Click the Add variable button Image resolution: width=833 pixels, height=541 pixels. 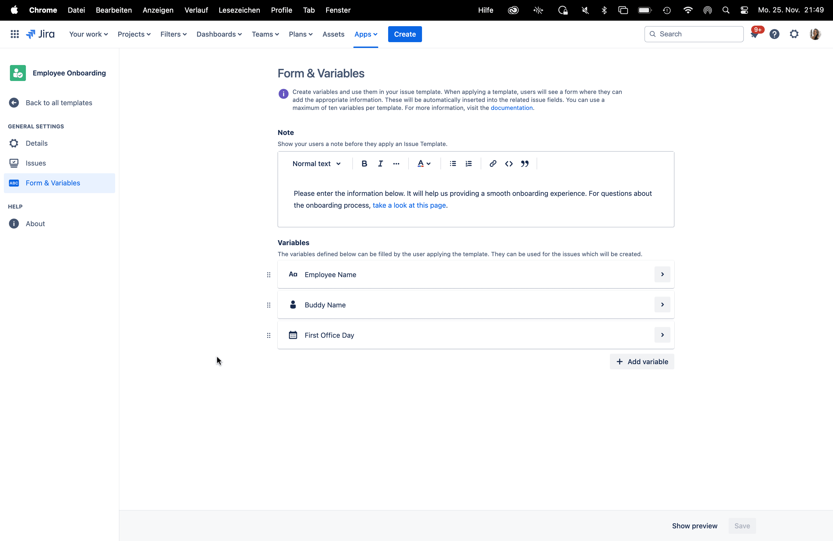[642, 361]
